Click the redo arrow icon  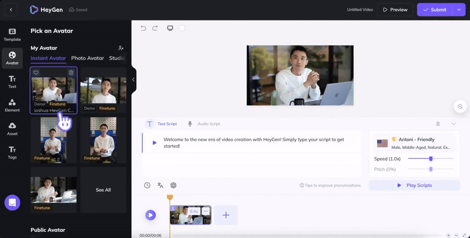click(x=155, y=28)
